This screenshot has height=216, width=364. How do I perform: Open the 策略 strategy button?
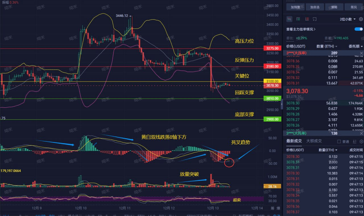[x=334, y=7]
